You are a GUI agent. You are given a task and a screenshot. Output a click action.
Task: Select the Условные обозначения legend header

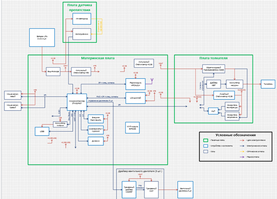coord(235,134)
